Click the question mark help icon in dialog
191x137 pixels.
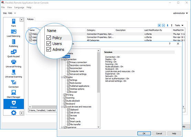click(170, 44)
